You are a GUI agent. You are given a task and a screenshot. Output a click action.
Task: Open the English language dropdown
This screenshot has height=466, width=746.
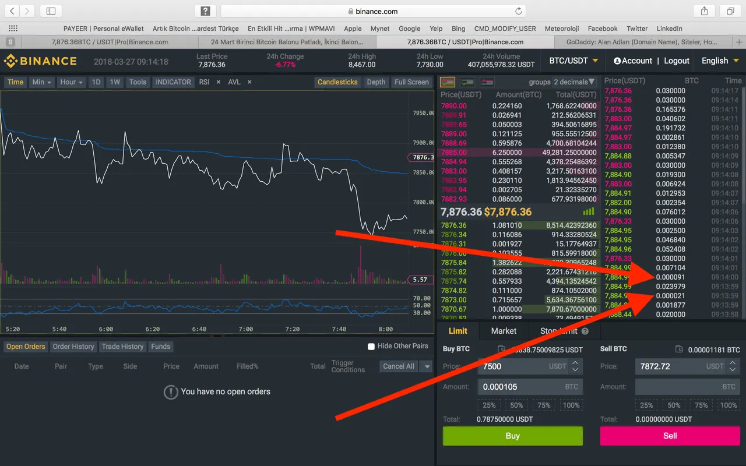720,61
